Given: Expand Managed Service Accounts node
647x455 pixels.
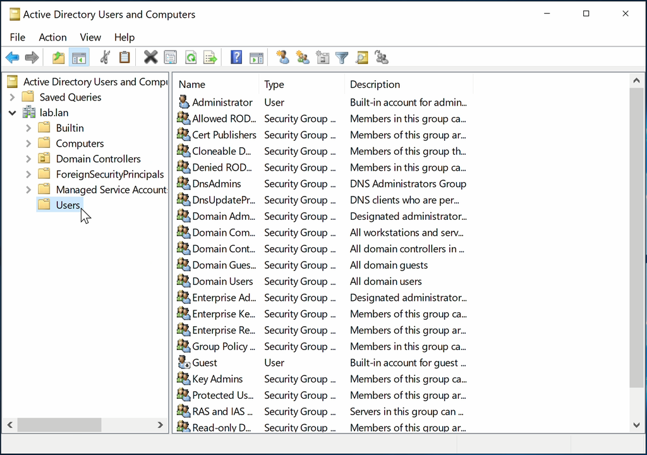Looking at the screenshot, I should (28, 190).
